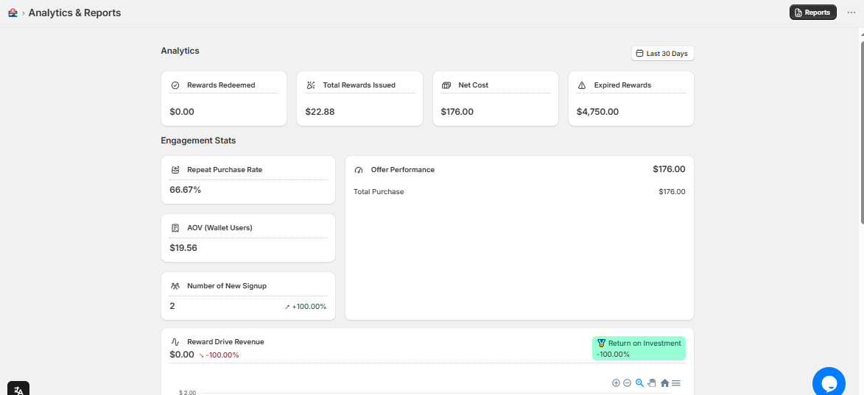Click the Return on Investment badge

pyautogui.click(x=639, y=348)
